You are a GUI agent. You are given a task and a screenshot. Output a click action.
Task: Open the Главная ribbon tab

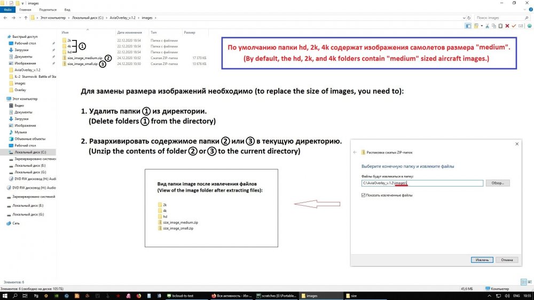pos(25,10)
